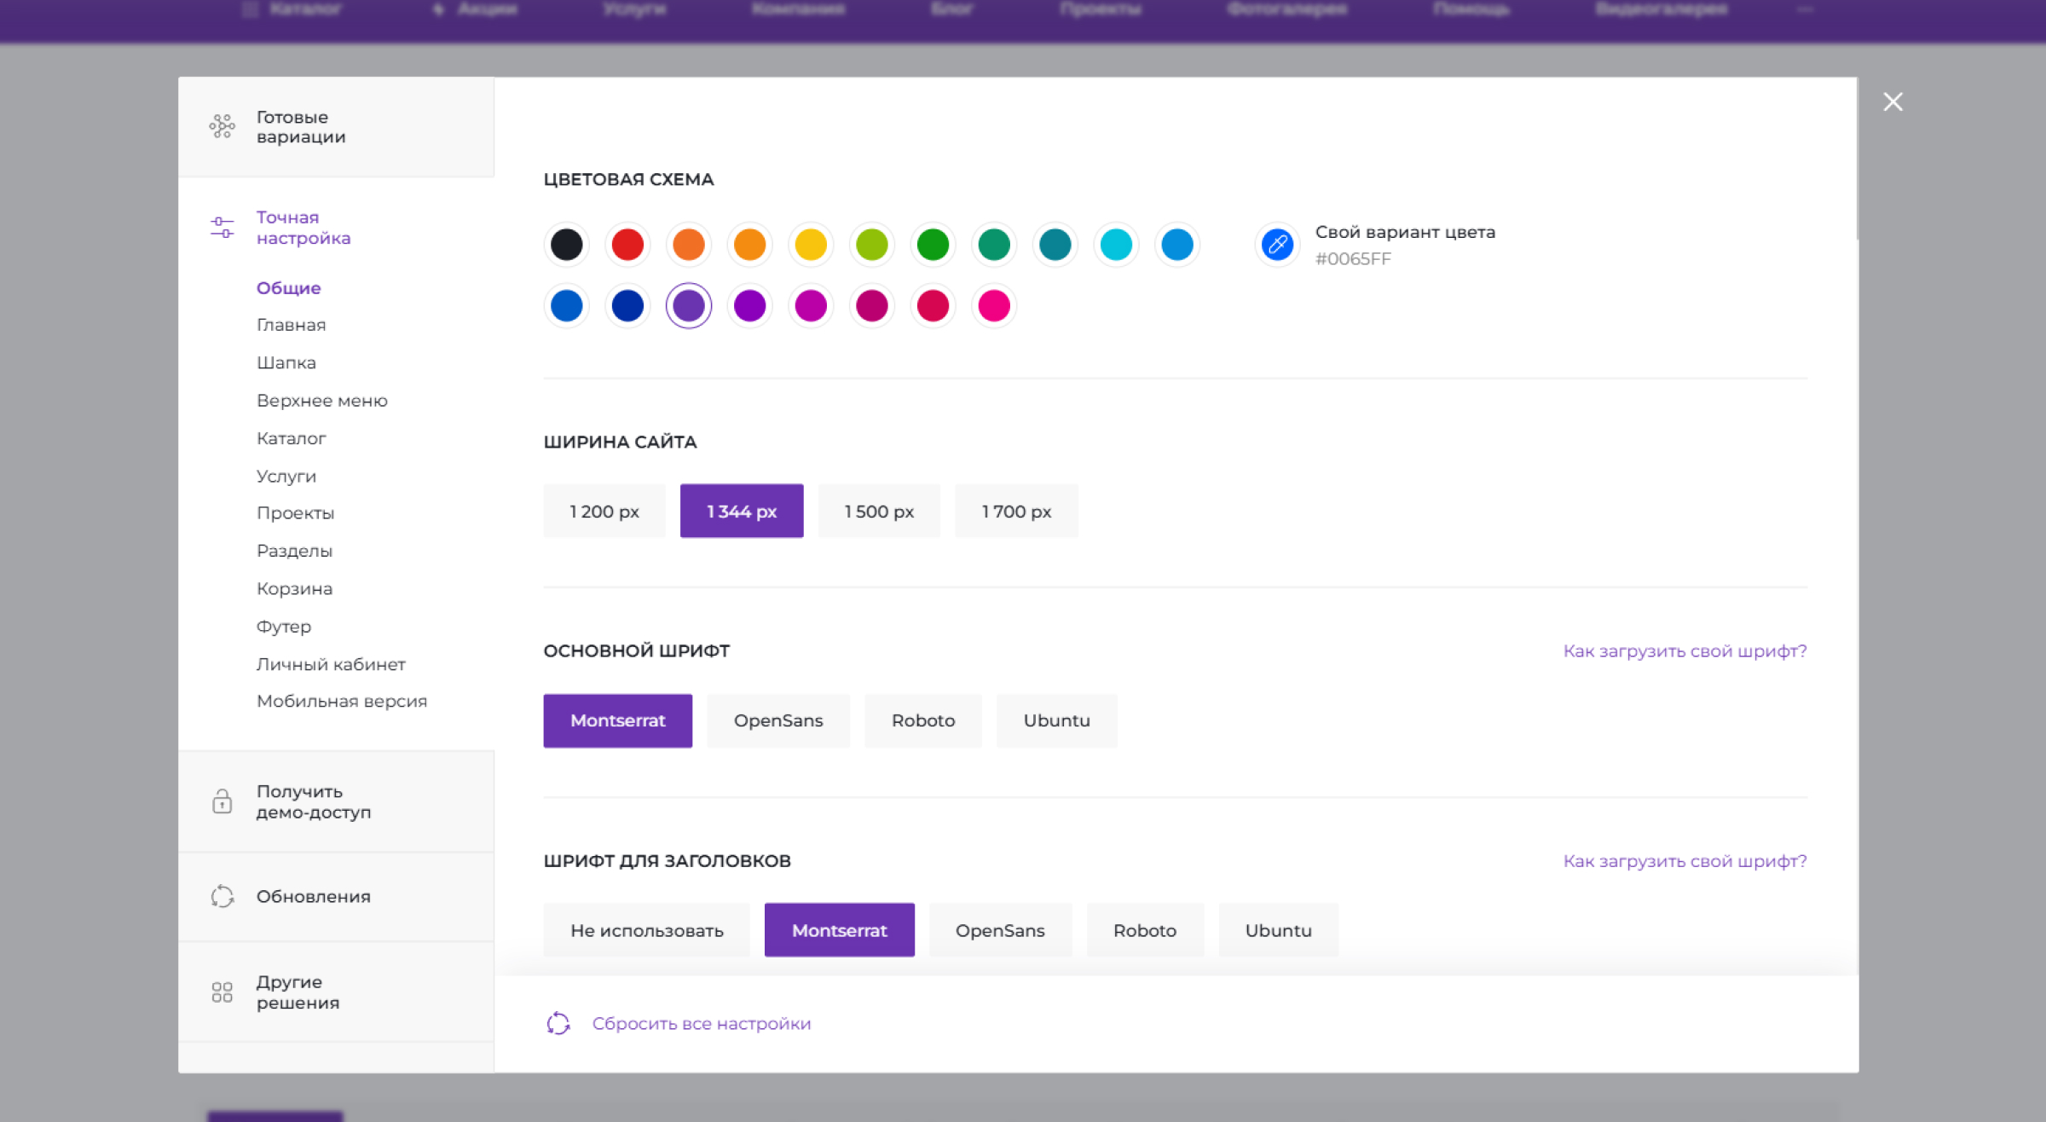2046x1122 pixels.
Task: Choose Roboto as the main font
Action: click(x=922, y=720)
